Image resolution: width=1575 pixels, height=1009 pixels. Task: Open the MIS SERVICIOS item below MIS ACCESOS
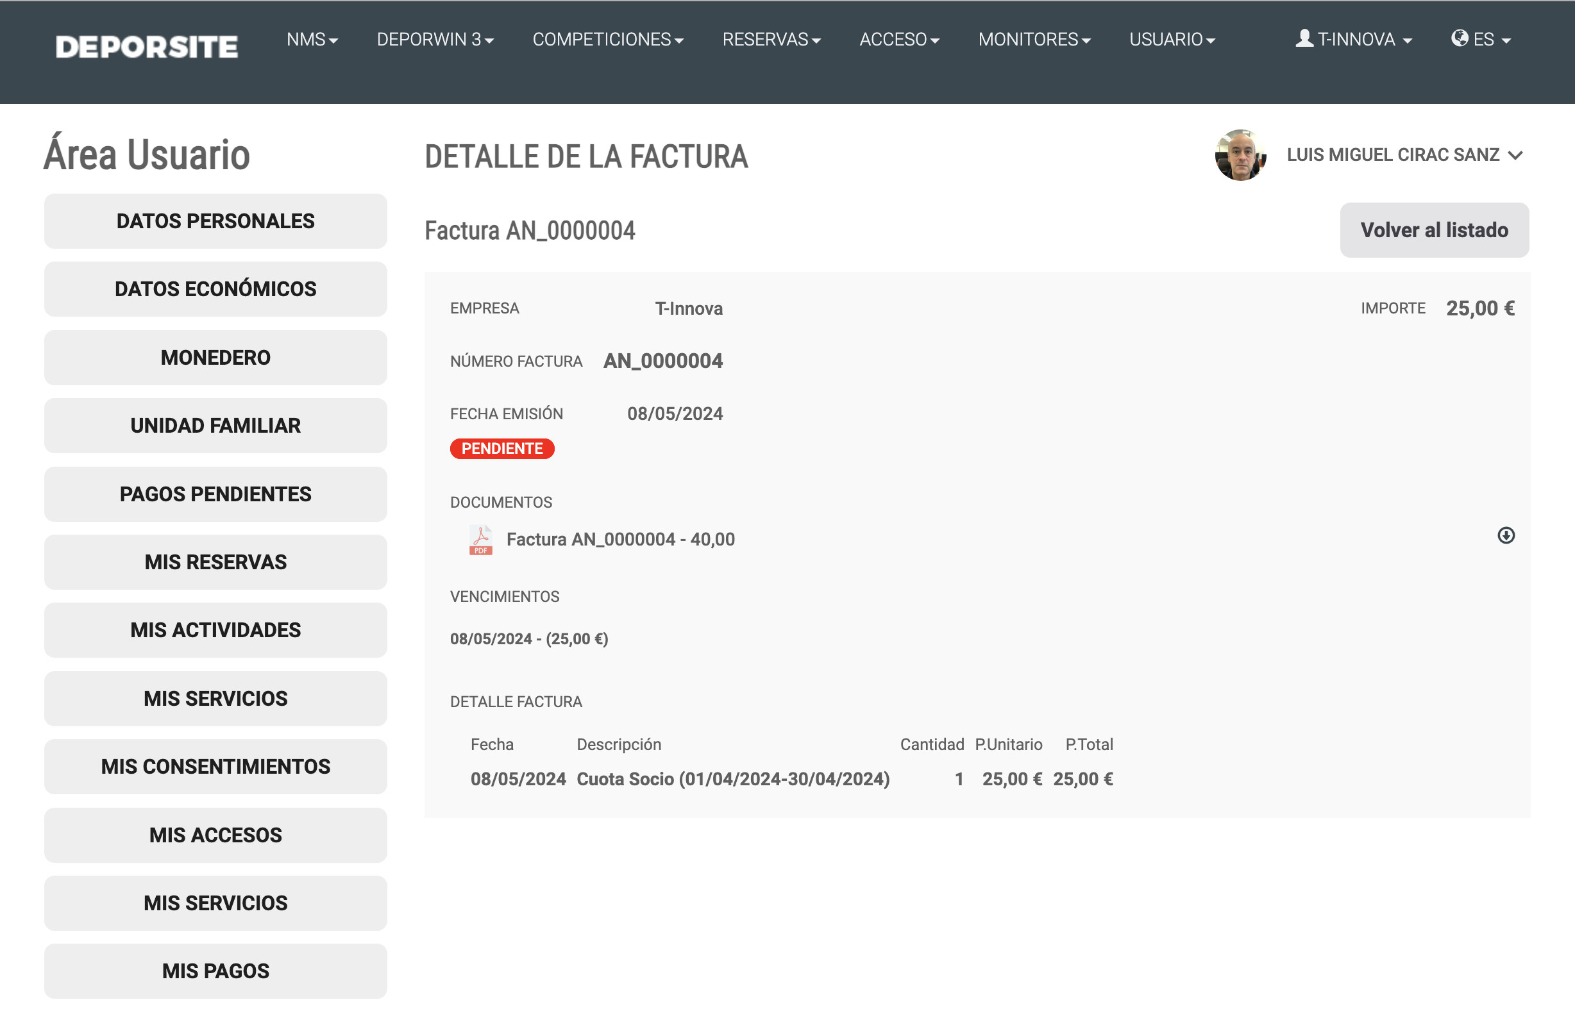point(215,903)
